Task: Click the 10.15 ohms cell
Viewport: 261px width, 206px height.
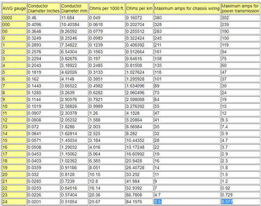Action: (107, 174)
